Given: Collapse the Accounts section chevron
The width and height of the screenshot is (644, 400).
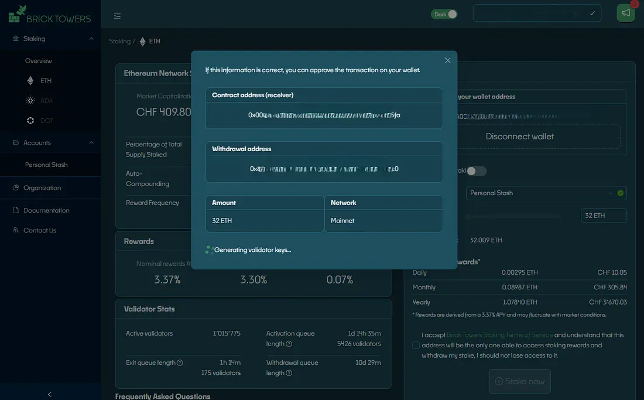Looking at the screenshot, I should click(x=91, y=142).
